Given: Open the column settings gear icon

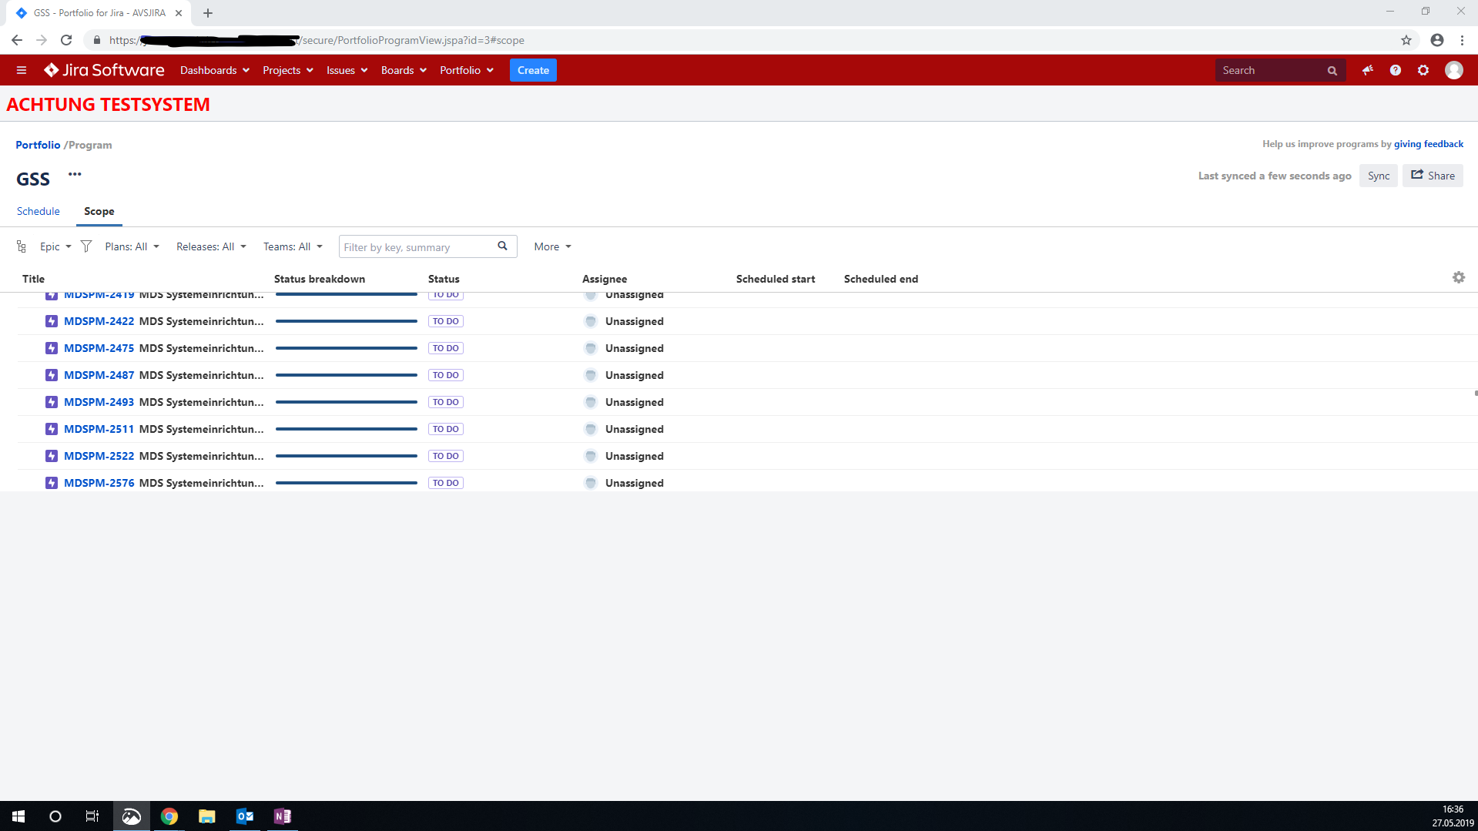Looking at the screenshot, I should [x=1458, y=277].
